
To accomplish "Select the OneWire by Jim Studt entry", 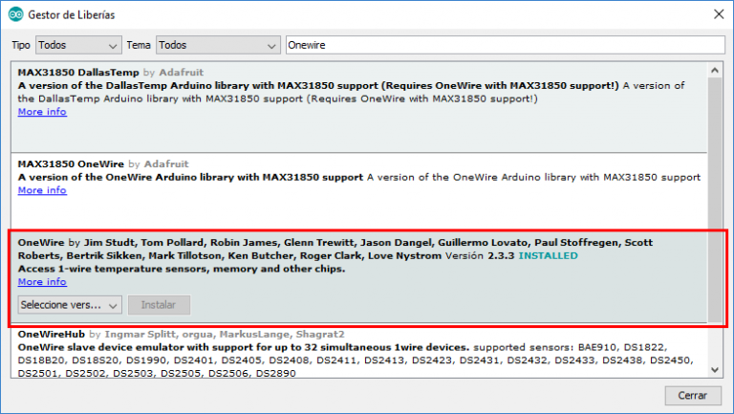I will click(359, 277).
